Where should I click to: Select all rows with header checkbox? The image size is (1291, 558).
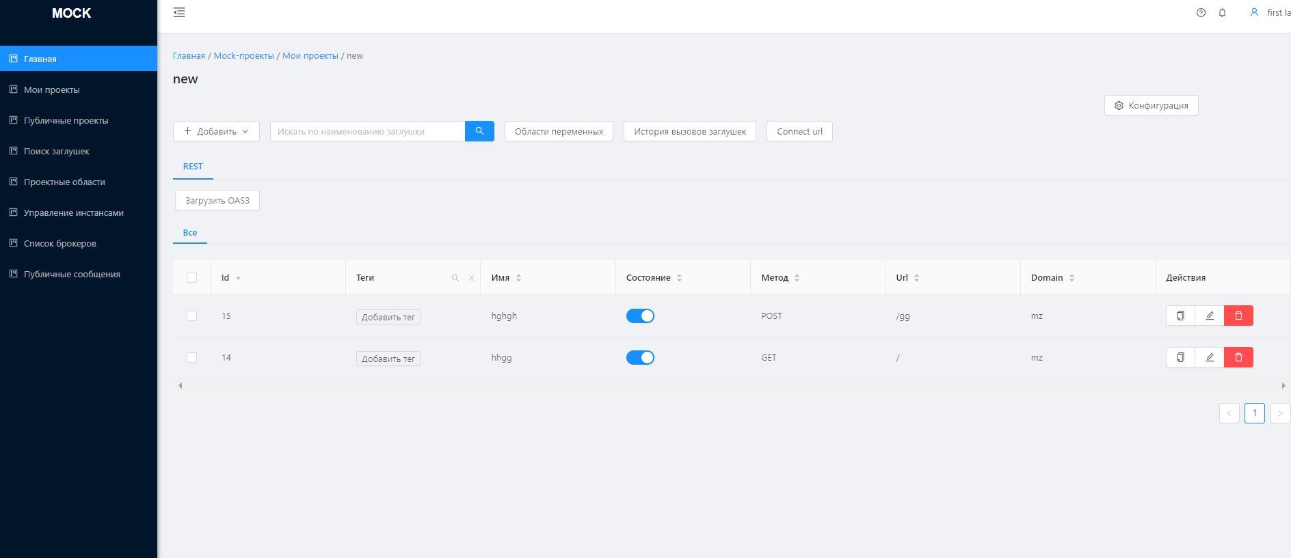pyautogui.click(x=191, y=277)
